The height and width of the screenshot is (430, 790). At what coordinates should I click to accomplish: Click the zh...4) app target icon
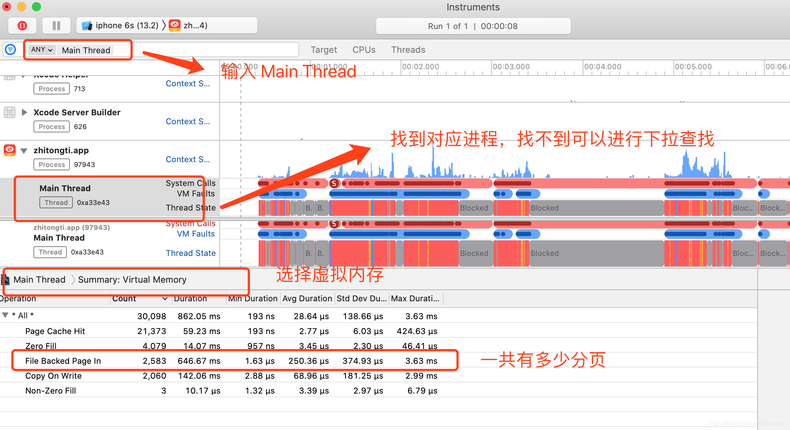175,25
